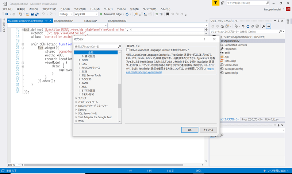Image resolution: width=292 pixels, height=174 pixels.
Task: Click the Pending Changes Filter clock icon
Action: [x=236, y=26]
